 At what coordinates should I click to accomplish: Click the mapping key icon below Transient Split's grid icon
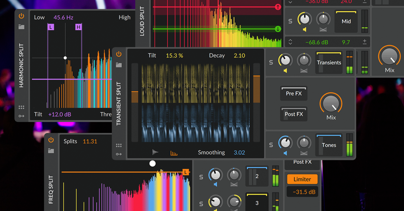119,154
